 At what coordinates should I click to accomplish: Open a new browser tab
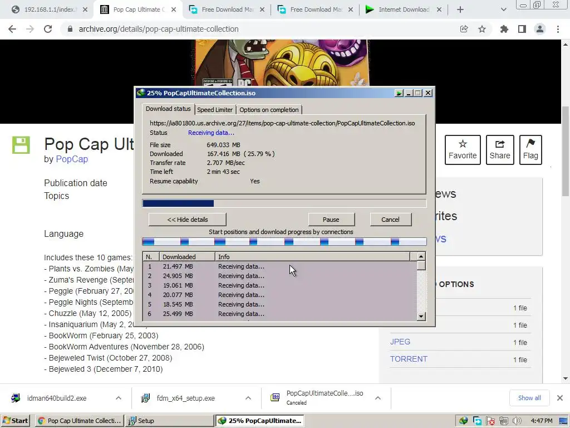(x=460, y=9)
